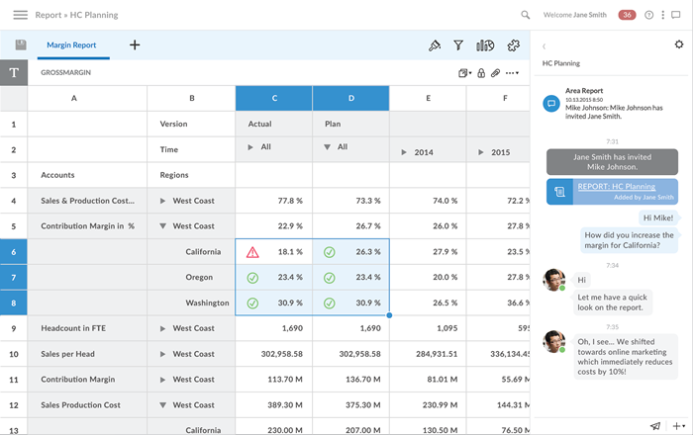Open the hamburger navigation menu
Image resolution: width=693 pixels, height=435 pixels.
(20, 15)
